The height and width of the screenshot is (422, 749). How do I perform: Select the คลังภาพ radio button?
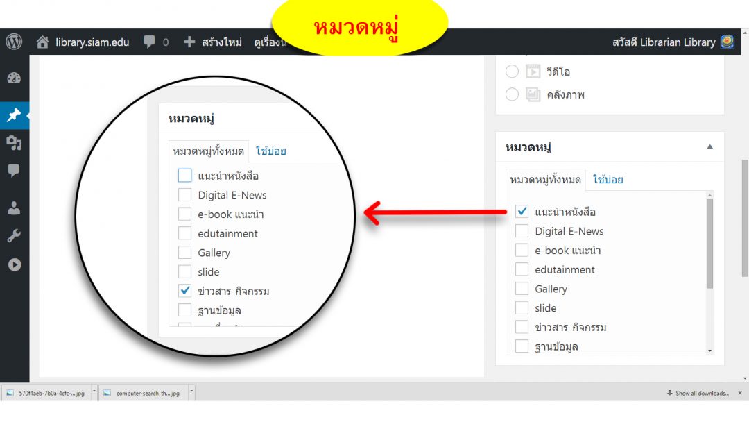point(512,94)
